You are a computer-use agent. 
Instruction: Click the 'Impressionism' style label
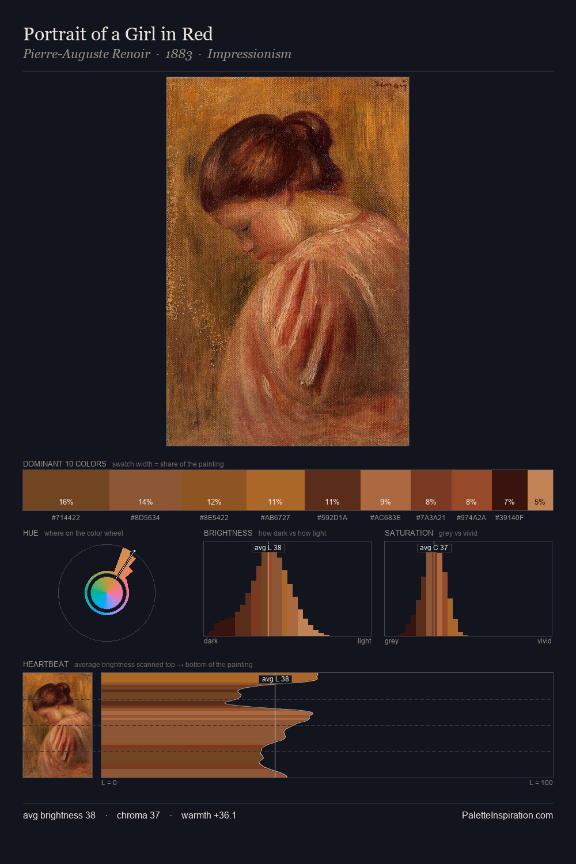click(249, 54)
